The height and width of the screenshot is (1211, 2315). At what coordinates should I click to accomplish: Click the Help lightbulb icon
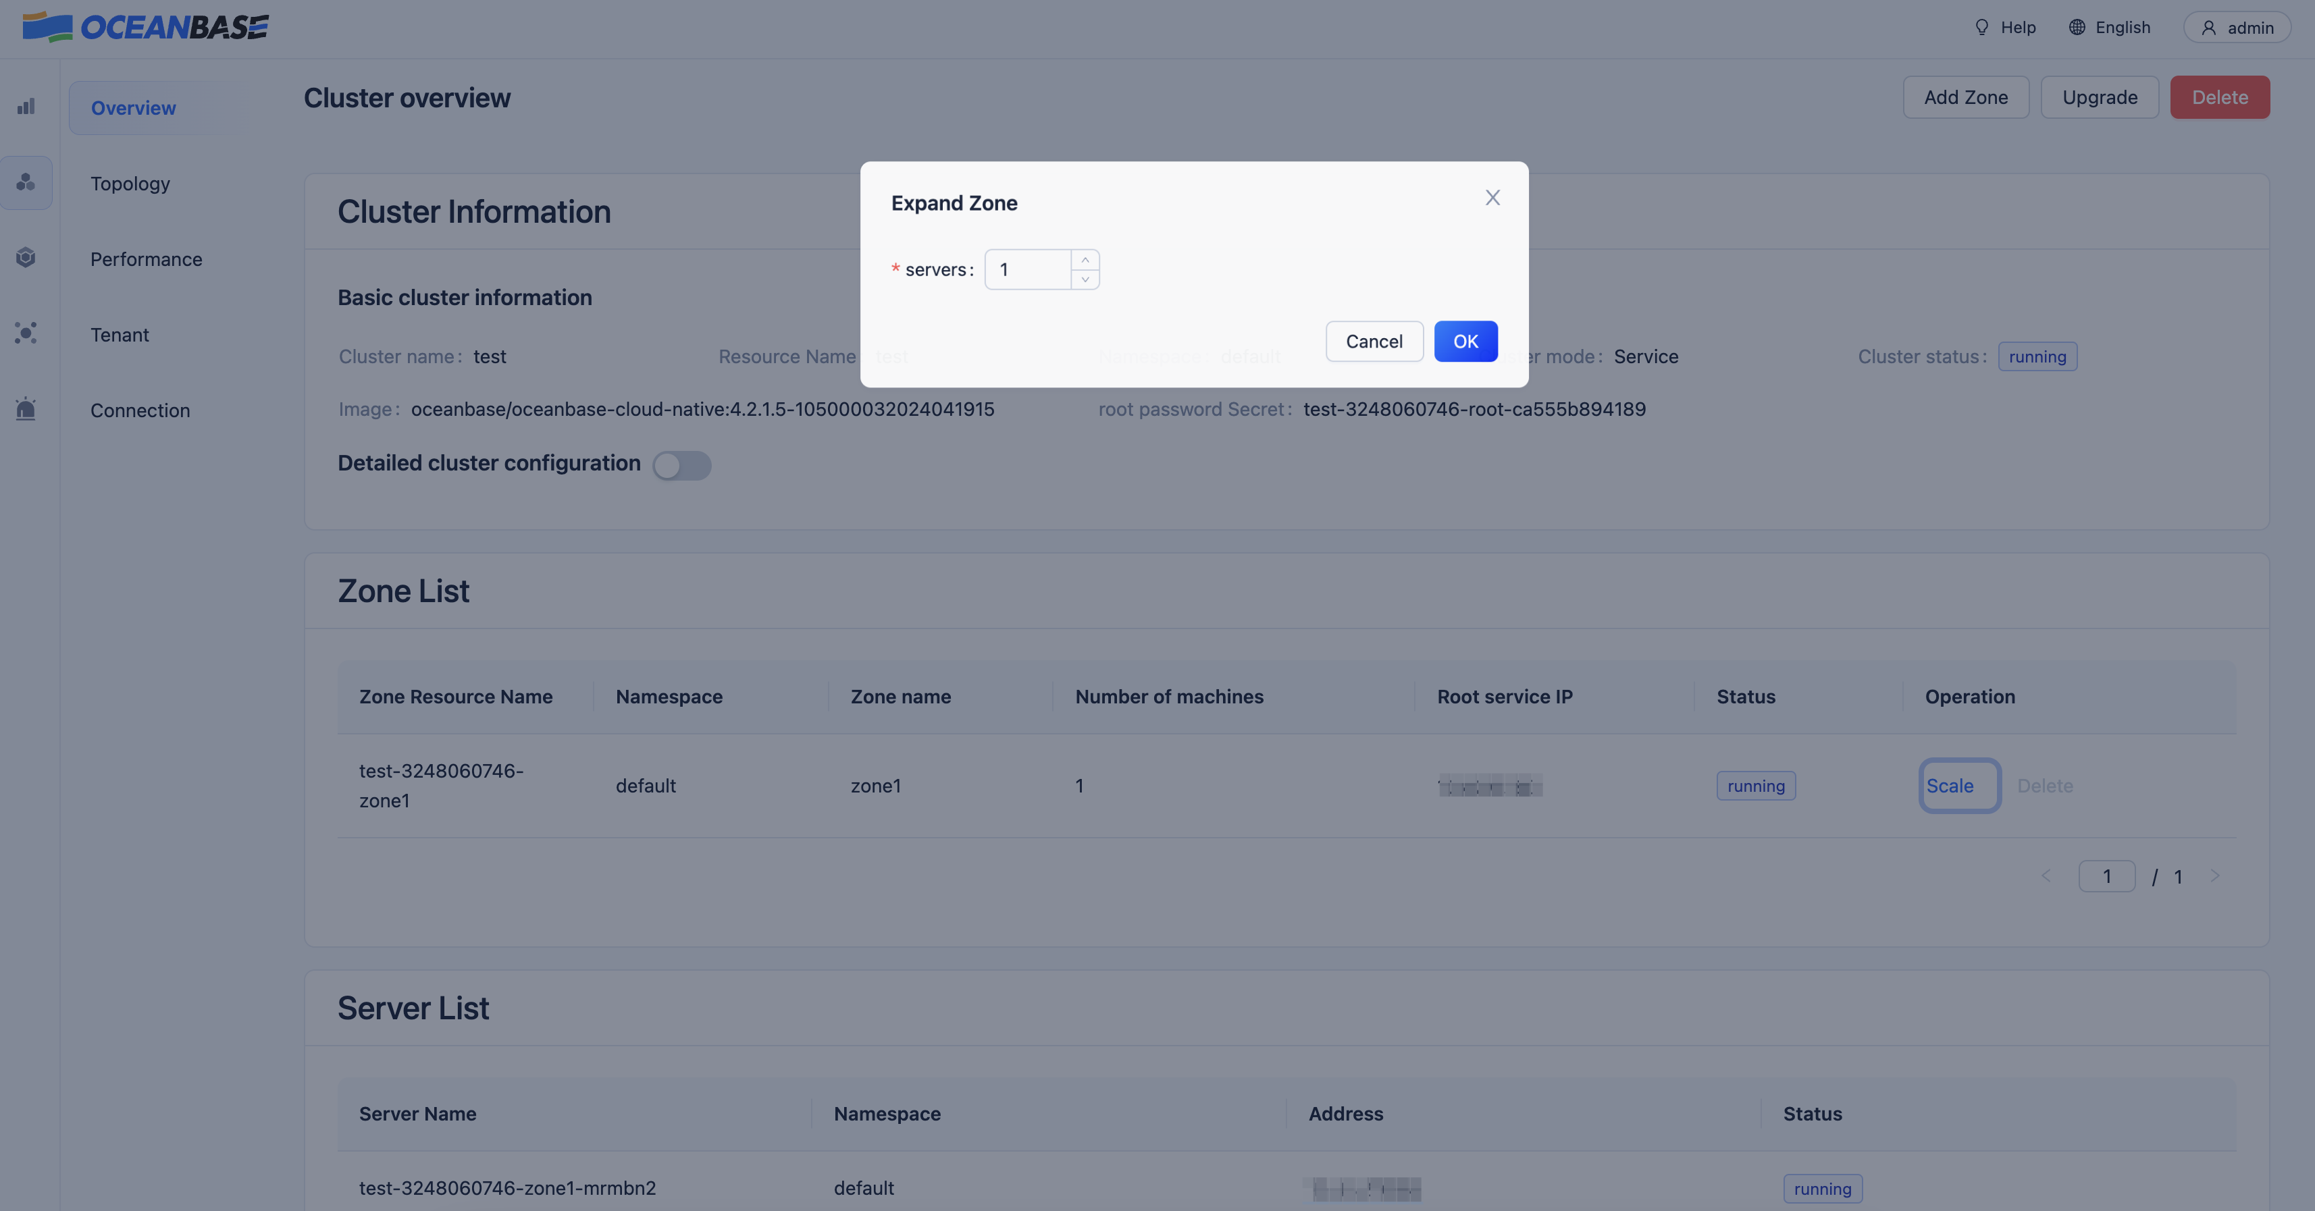tap(1981, 27)
